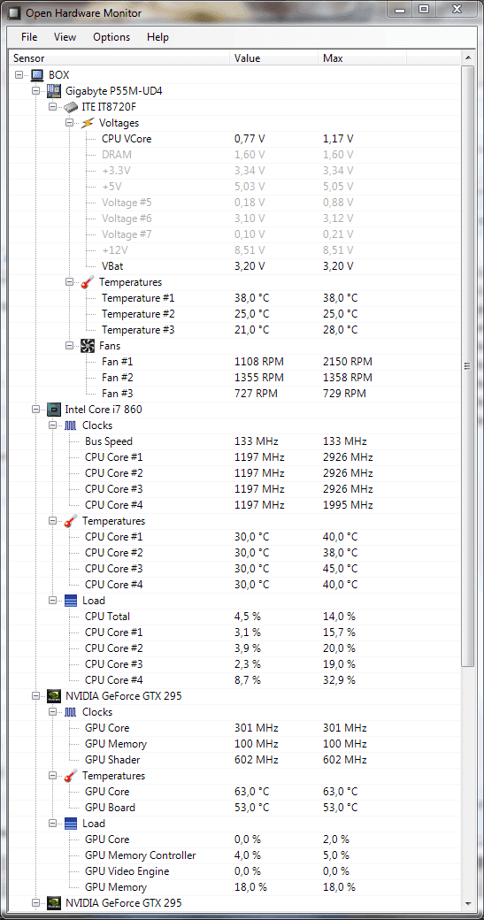Collapse the CPU Load group
The image size is (484, 920).
click(x=52, y=601)
